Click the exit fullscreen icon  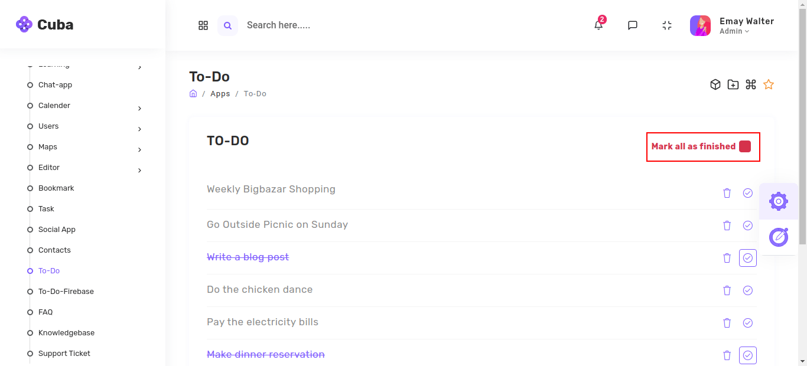tap(667, 25)
